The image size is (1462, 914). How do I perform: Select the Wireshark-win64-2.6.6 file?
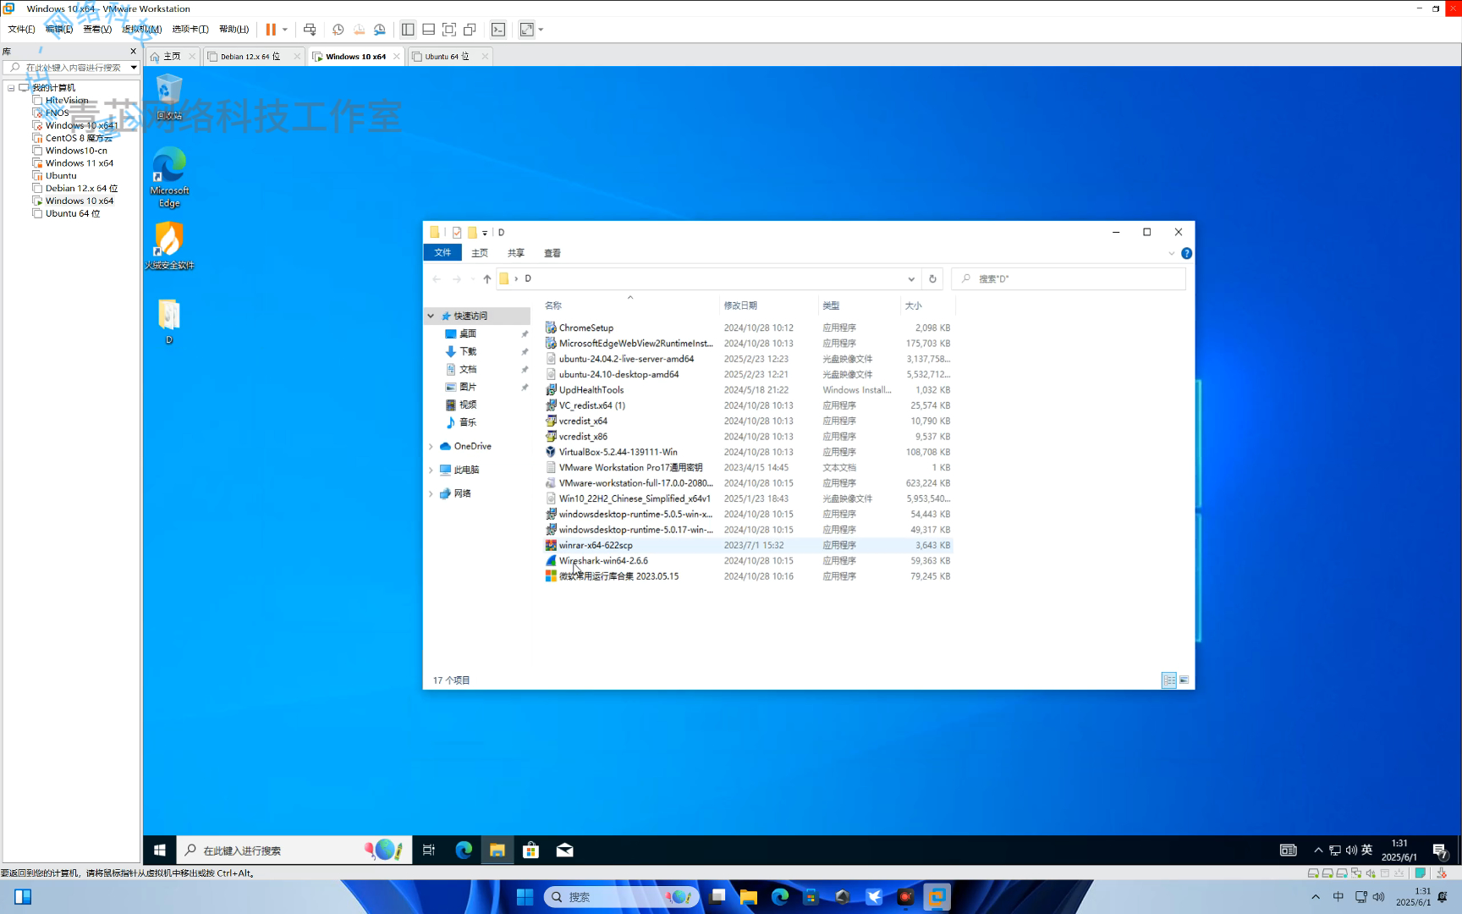tap(603, 561)
